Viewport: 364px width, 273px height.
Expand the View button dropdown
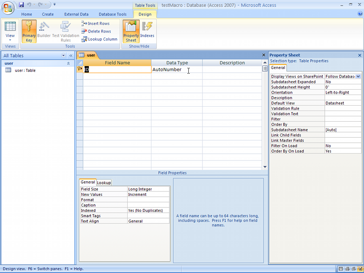[10, 40]
